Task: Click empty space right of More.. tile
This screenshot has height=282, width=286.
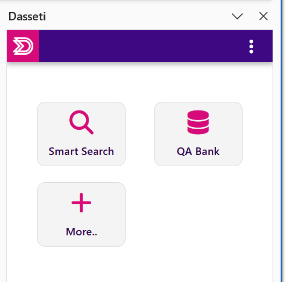Action: click(x=198, y=214)
